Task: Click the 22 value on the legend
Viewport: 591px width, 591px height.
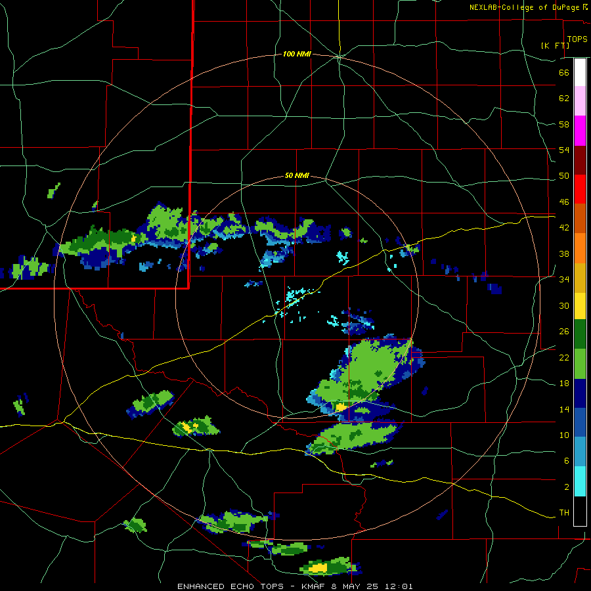Action: 564,357
